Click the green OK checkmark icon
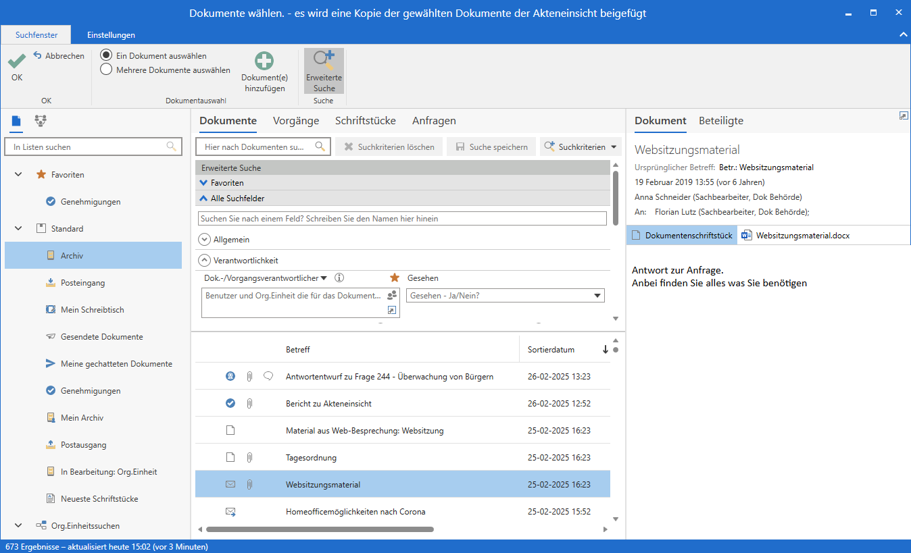This screenshot has width=911, height=553. [x=17, y=61]
